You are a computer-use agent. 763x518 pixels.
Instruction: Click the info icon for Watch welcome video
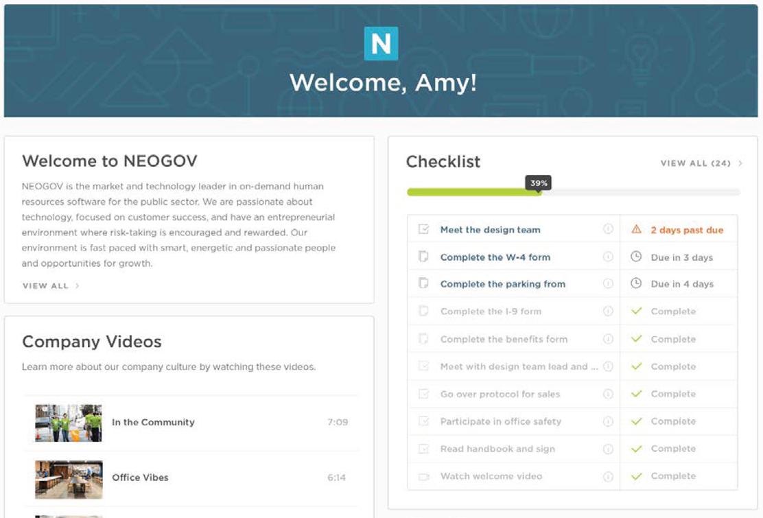point(608,477)
